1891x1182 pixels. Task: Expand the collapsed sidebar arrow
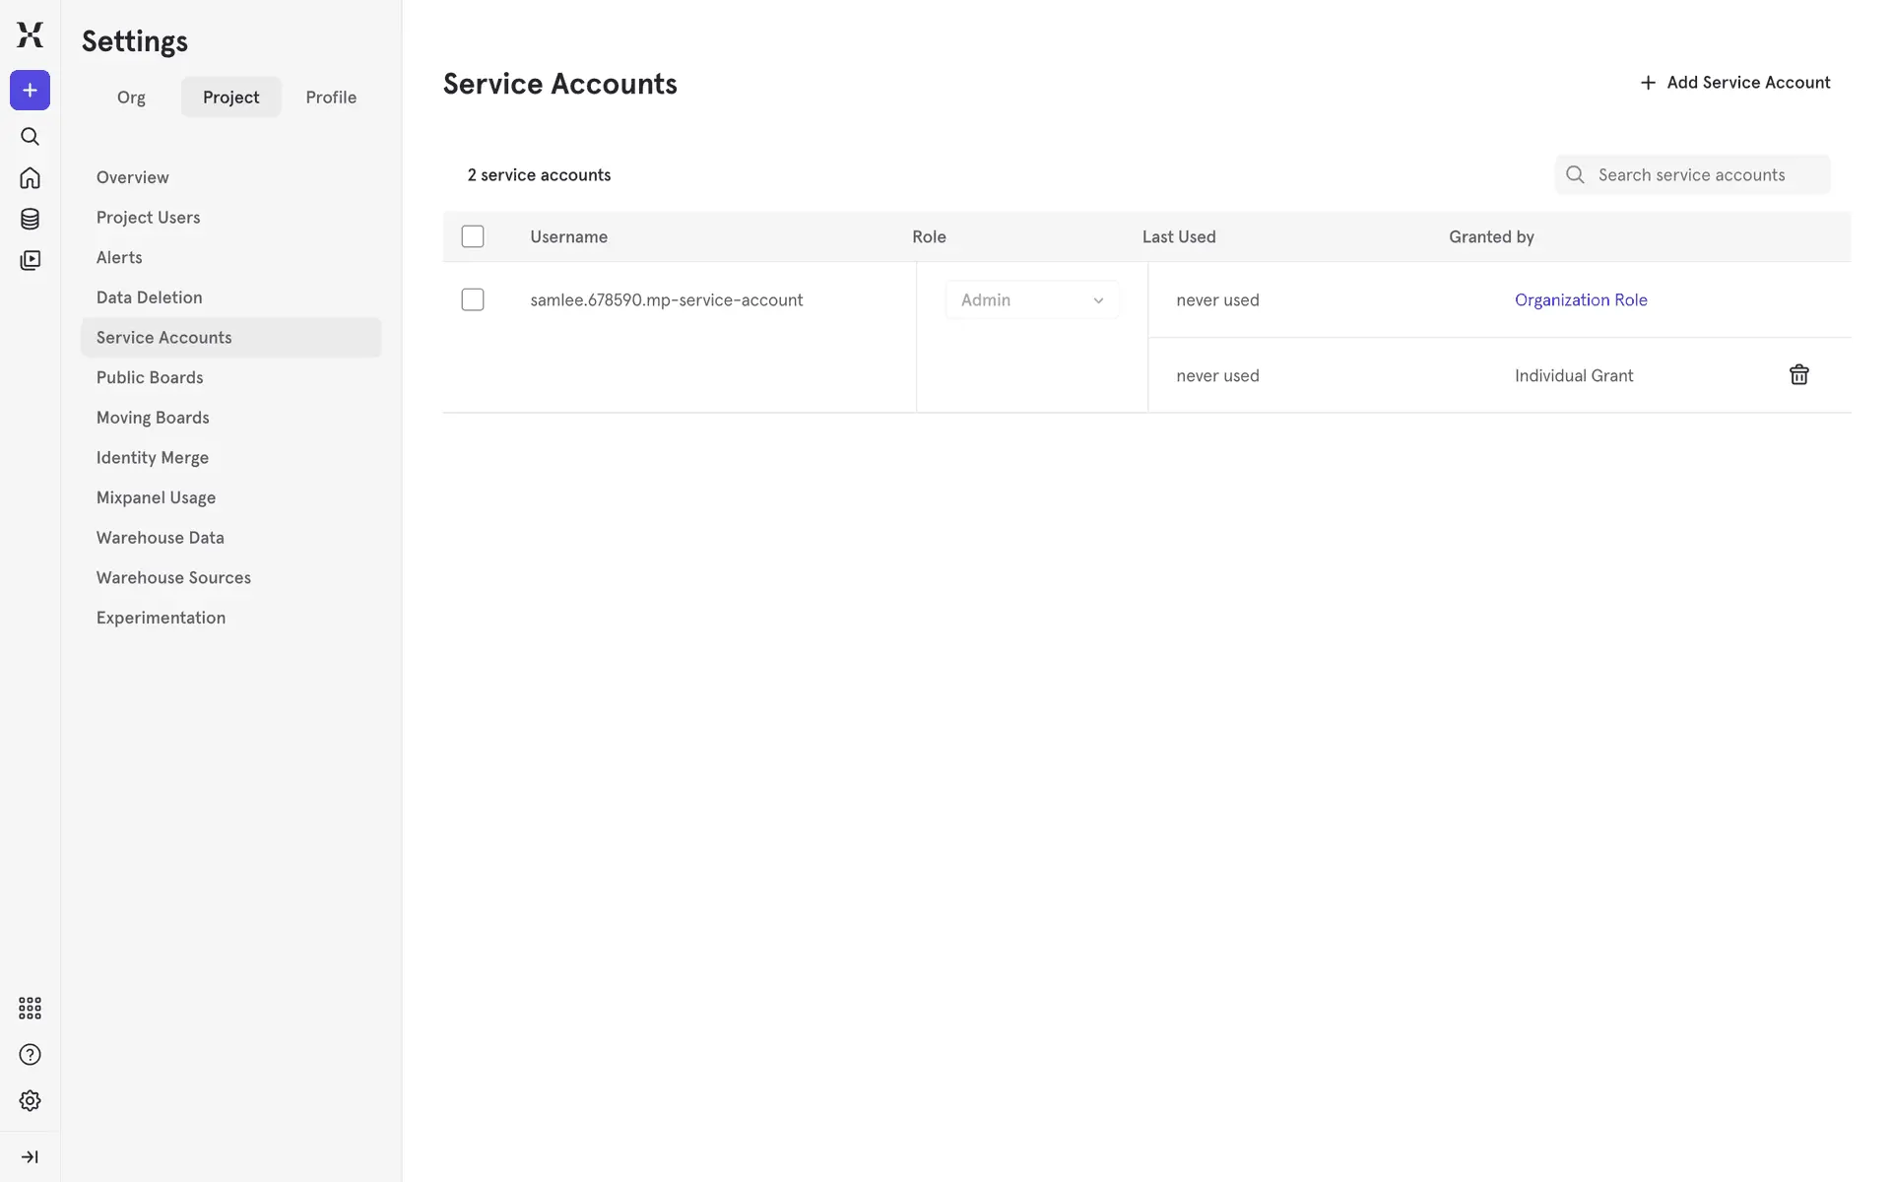point(30,1156)
